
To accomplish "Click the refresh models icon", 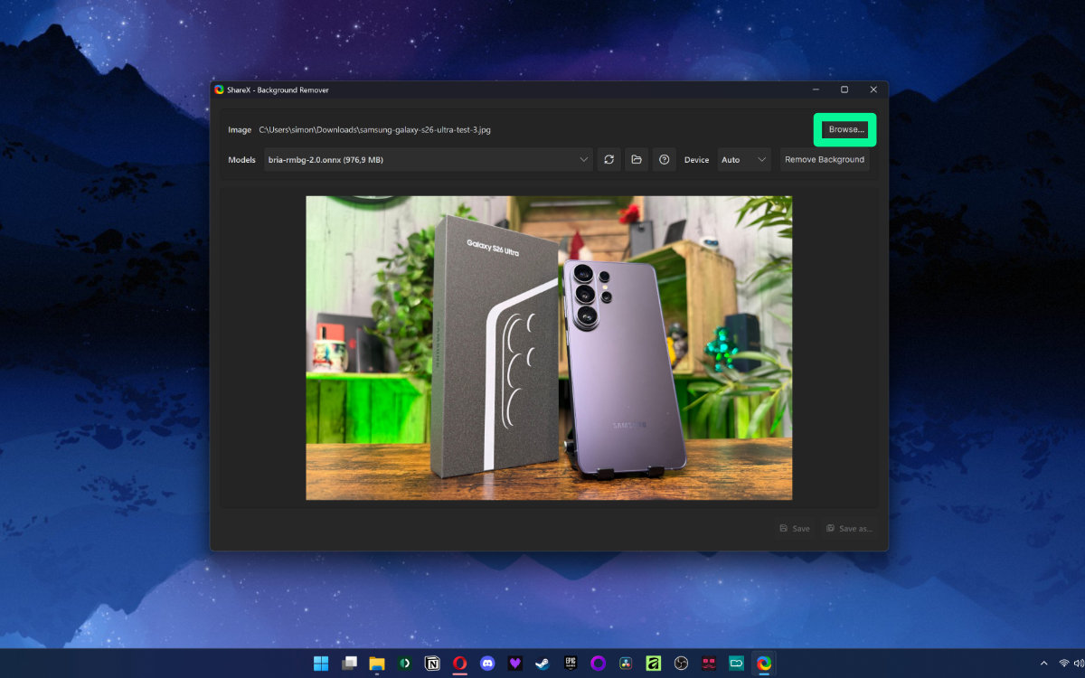I will coord(609,160).
